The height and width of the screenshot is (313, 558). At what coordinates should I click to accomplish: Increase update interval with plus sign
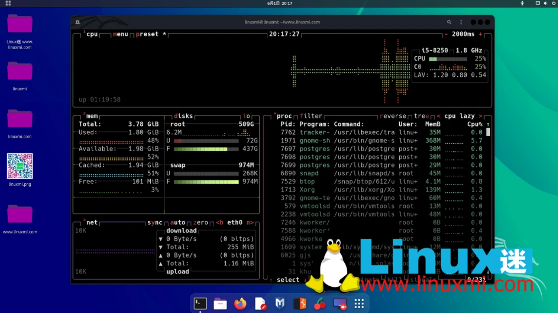481,34
